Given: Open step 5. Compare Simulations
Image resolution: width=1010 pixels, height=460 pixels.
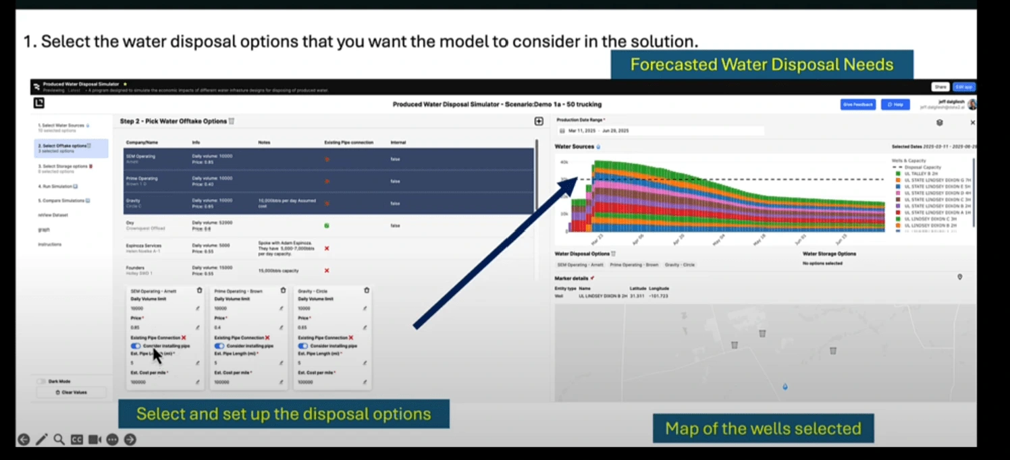Looking at the screenshot, I should [x=64, y=200].
